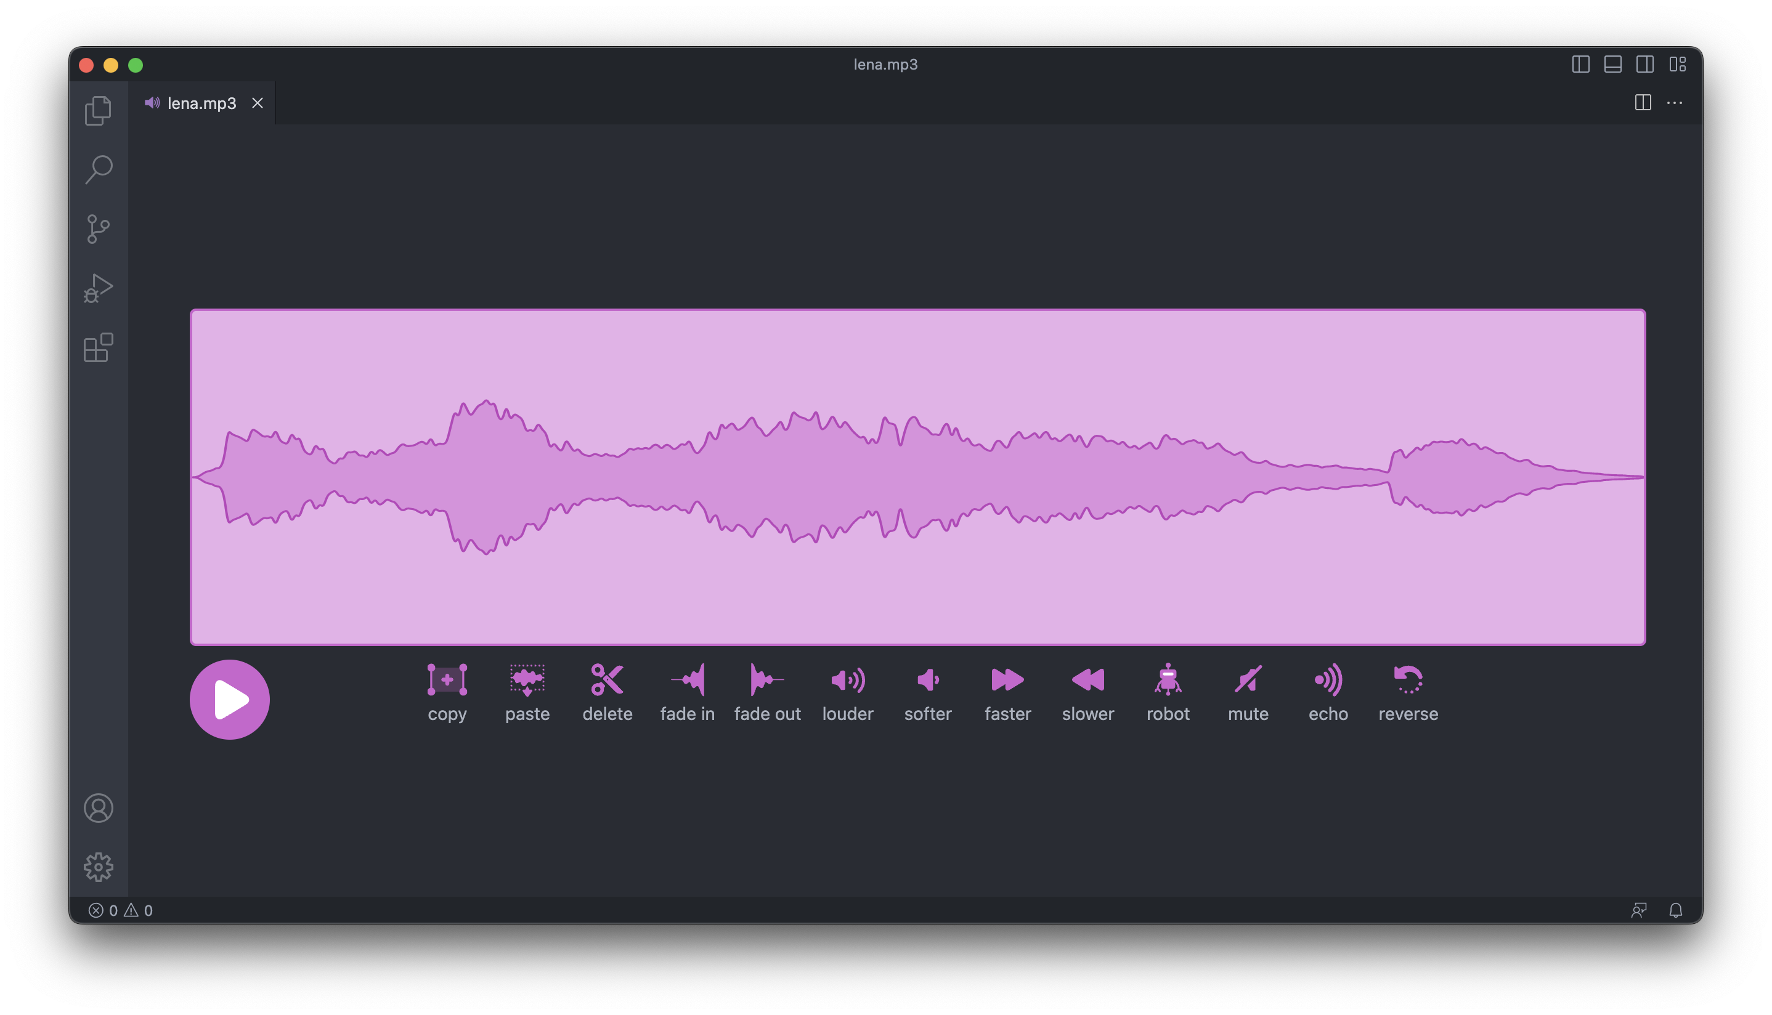
Task: Click the copy selection icon
Action: tap(447, 680)
